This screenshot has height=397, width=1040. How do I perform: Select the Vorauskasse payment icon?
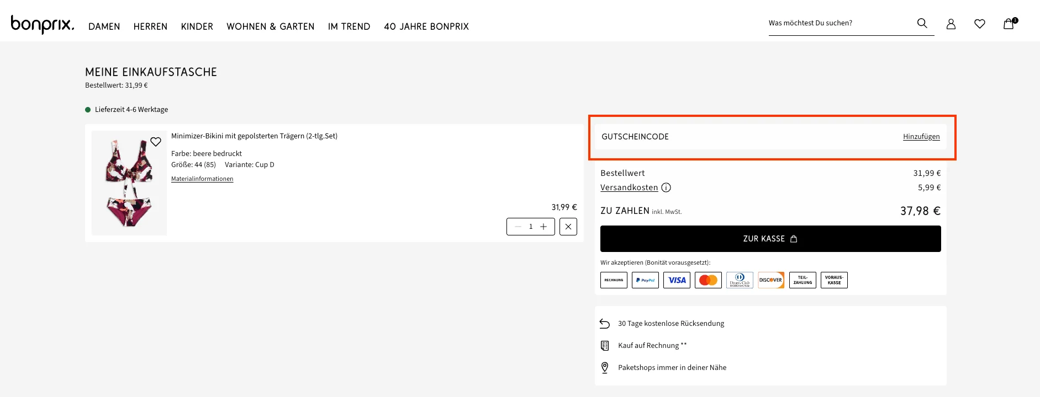pyautogui.click(x=834, y=280)
